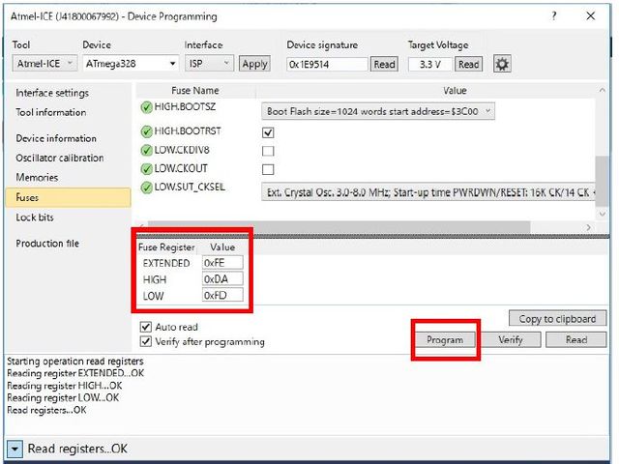619x464 pixels.
Task: Toggle the Auto read checkbox
Action: pyautogui.click(x=146, y=328)
